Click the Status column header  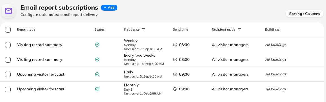tap(100, 29)
